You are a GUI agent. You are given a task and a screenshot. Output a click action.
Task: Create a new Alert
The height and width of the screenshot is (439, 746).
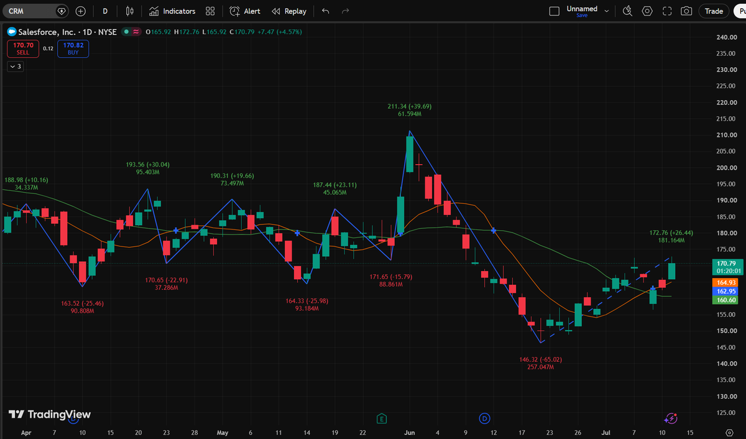(x=245, y=11)
